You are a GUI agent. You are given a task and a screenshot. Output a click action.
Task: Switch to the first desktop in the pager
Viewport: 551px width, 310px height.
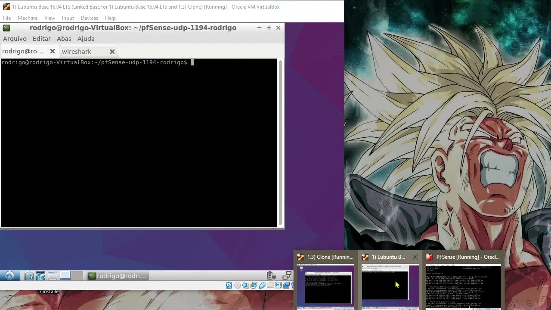(65, 276)
